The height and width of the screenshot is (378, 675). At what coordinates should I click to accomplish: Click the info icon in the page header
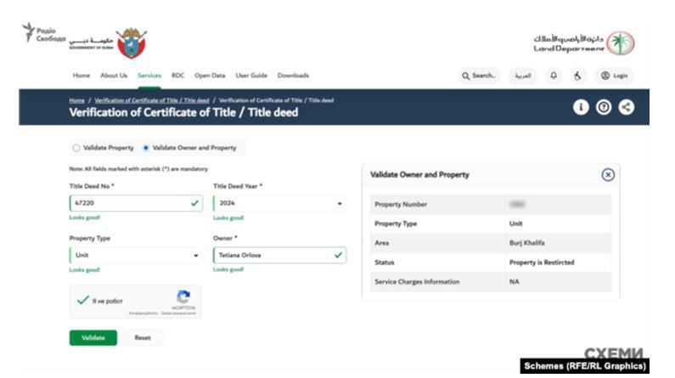582,107
